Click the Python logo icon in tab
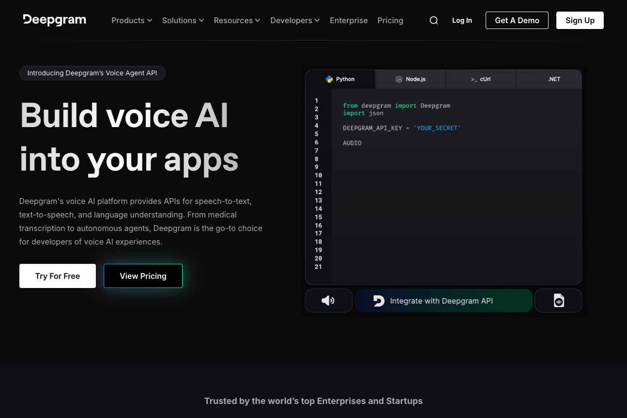The width and height of the screenshot is (627, 418). coord(329,79)
